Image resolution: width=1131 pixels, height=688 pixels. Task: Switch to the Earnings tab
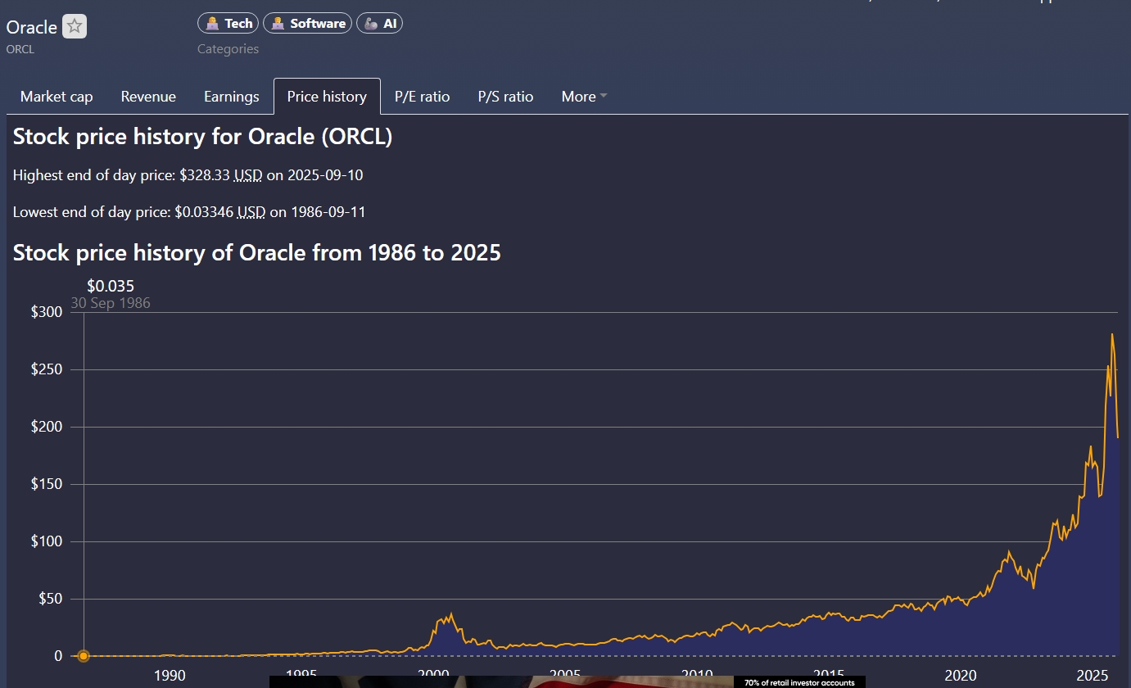pos(232,97)
